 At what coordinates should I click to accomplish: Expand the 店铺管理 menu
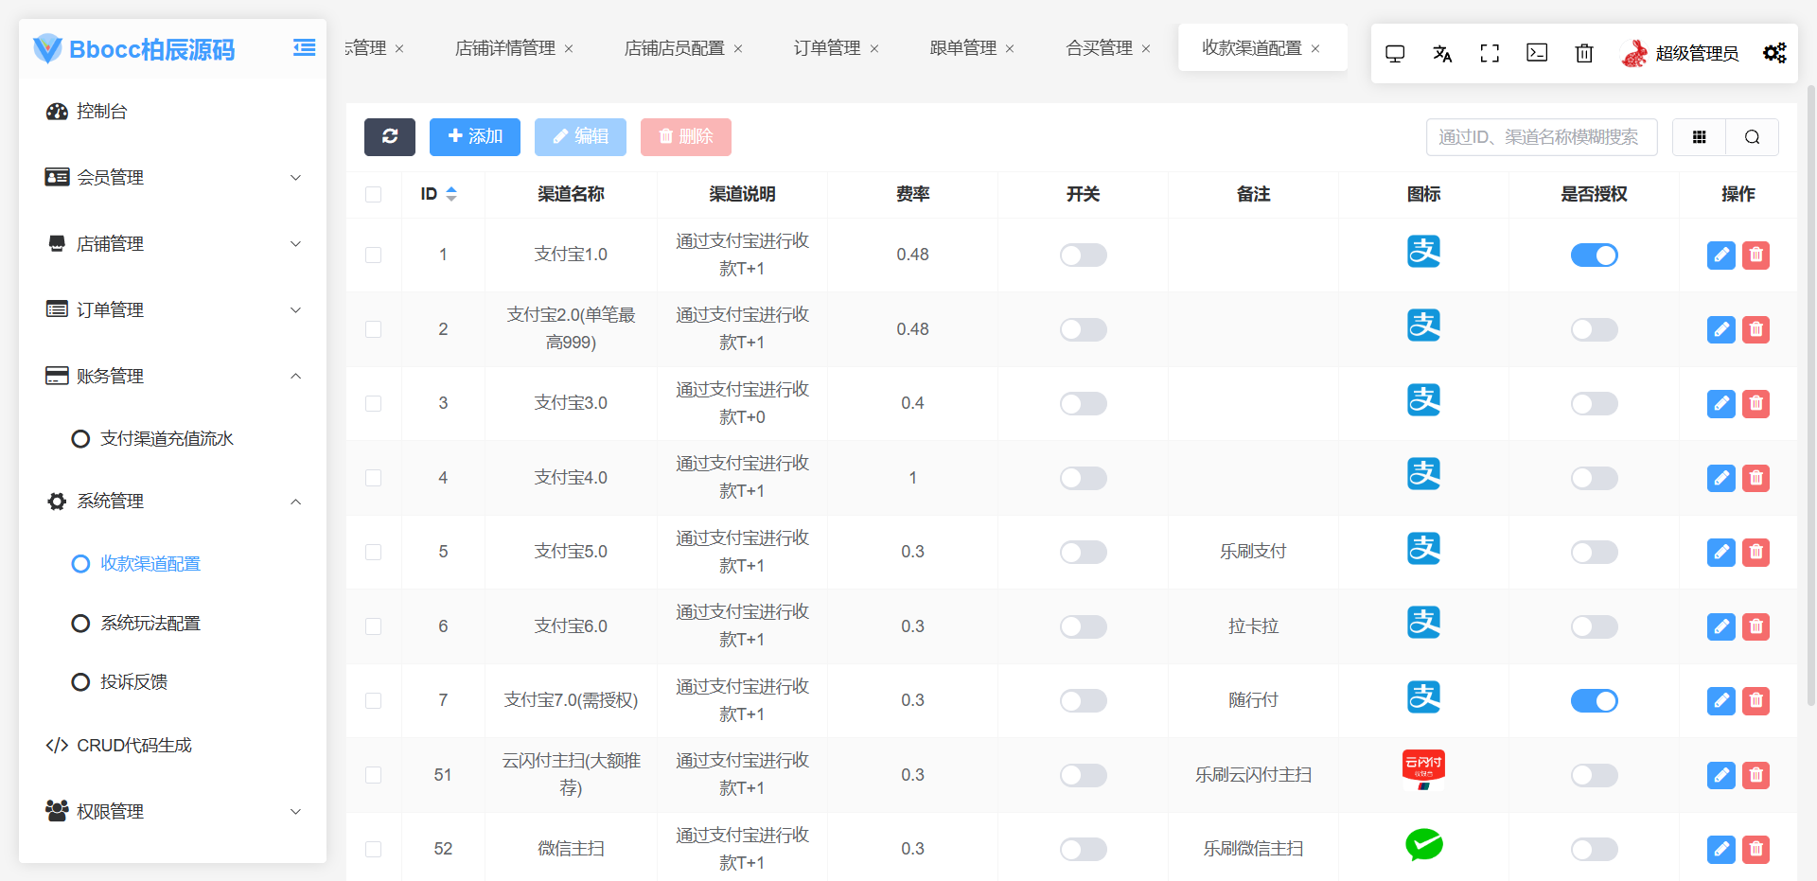pyautogui.click(x=172, y=244)
